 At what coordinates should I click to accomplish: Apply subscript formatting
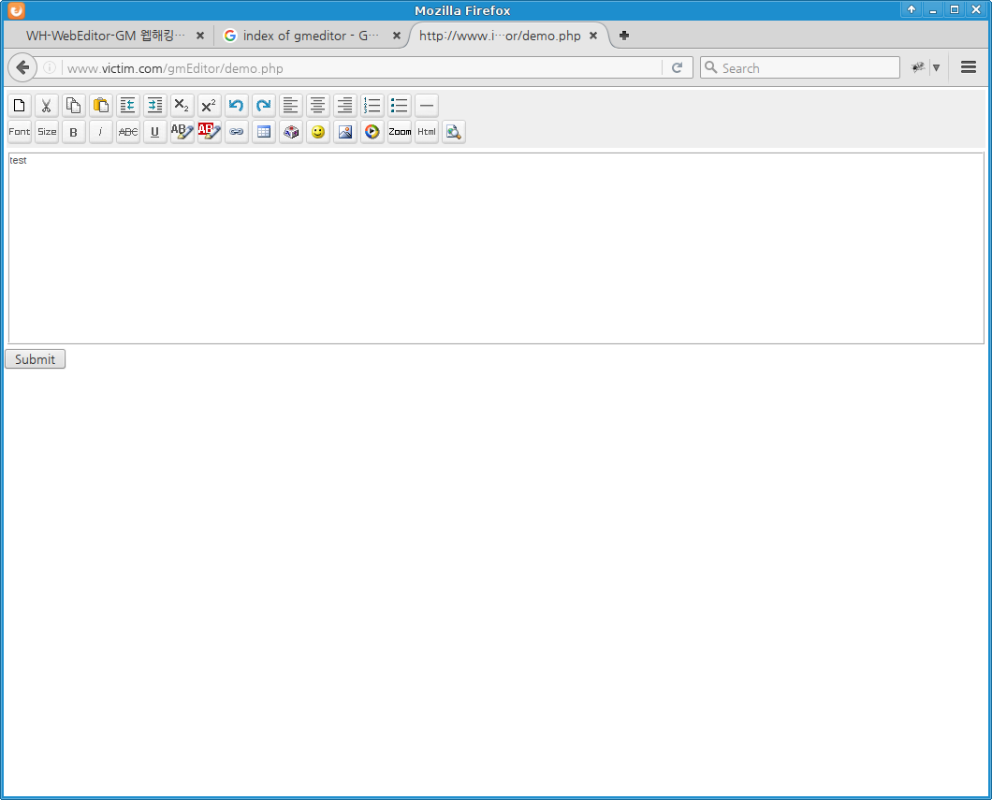(x=182, y=105)
